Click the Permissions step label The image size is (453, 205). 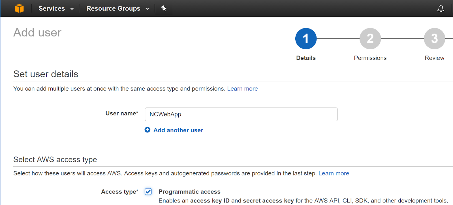click(x=370, y=58)
